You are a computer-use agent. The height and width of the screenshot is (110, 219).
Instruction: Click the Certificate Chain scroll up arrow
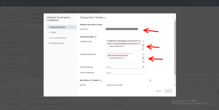point(143,41)
